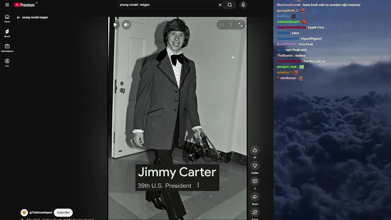Start voice search with the microphone

243,5
